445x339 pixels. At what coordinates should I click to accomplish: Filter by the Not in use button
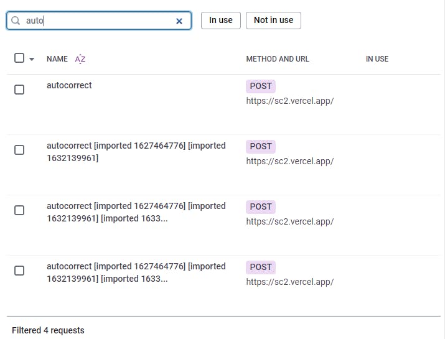[273, 21]
